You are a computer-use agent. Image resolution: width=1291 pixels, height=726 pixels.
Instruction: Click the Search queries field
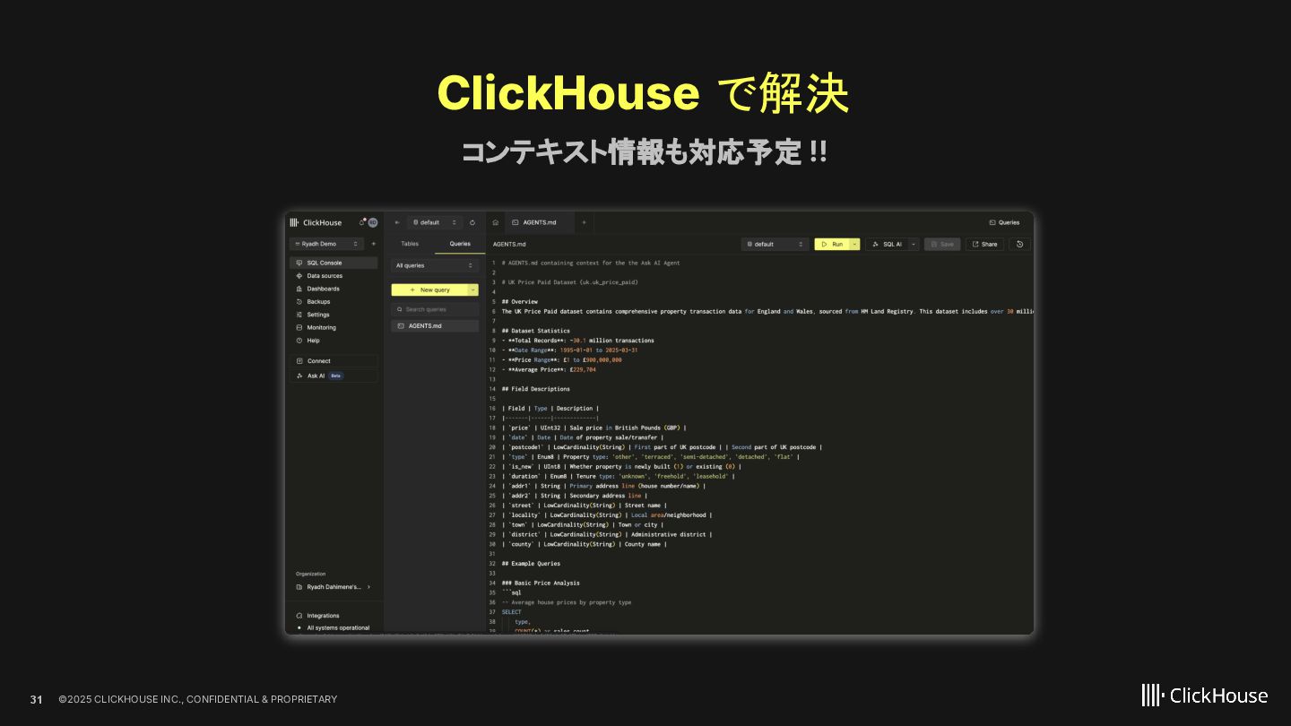click(x=435, y=309)
